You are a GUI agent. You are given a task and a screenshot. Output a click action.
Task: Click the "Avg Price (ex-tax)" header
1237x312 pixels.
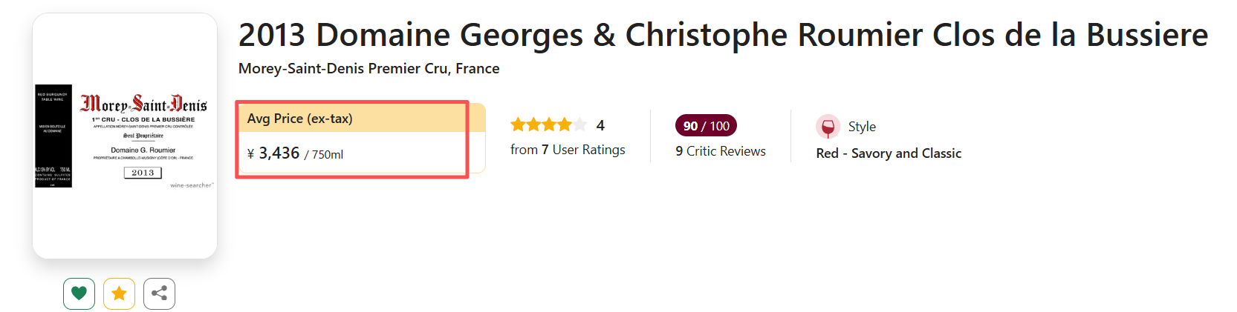point(300,119)
